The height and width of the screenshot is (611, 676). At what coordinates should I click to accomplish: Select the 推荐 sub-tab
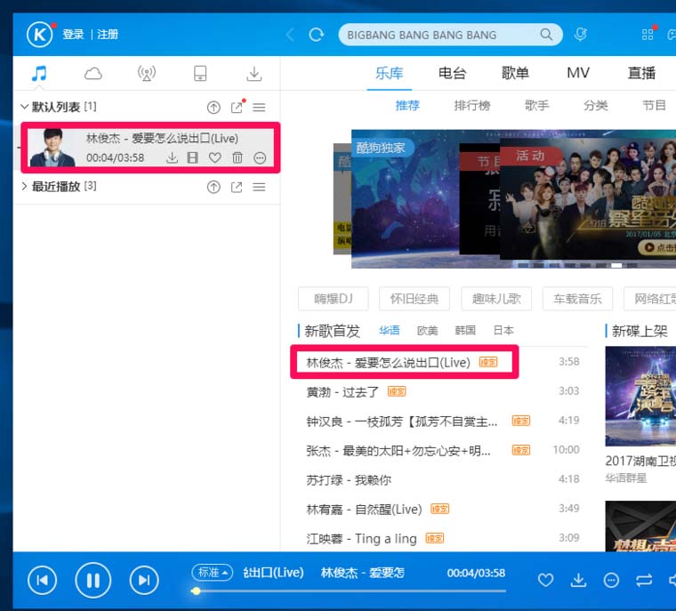click(407, 105)
